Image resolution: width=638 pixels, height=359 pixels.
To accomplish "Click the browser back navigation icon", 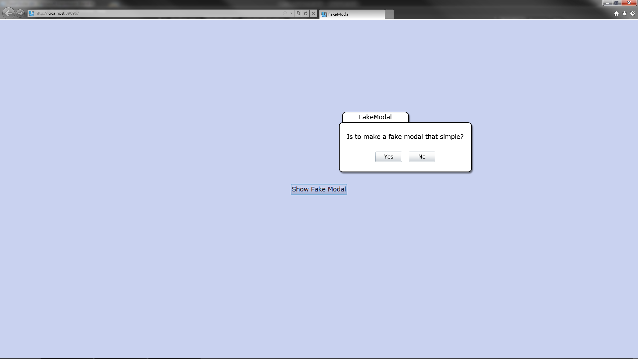I will [x=9, y=13].
